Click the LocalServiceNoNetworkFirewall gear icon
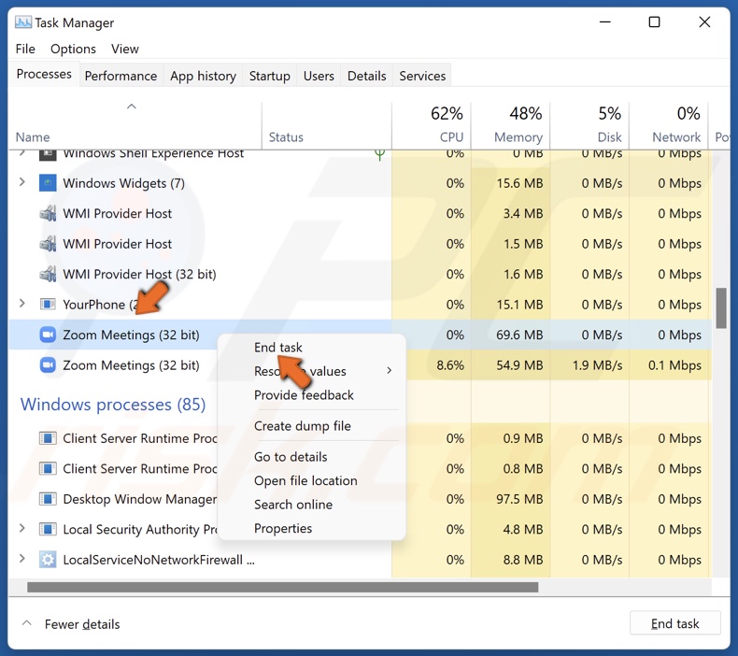738x656 pixels. 48,560
